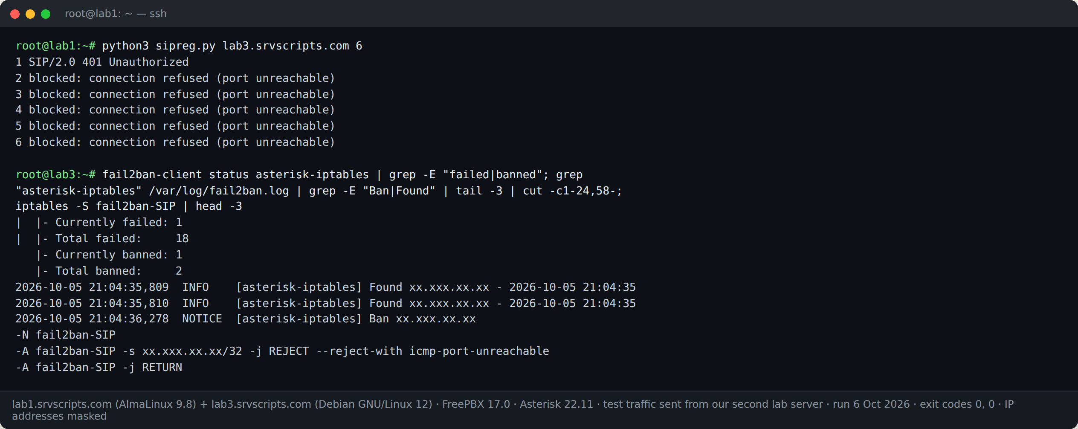Click the "Total banned: 2" line

[x=109, y=271]
